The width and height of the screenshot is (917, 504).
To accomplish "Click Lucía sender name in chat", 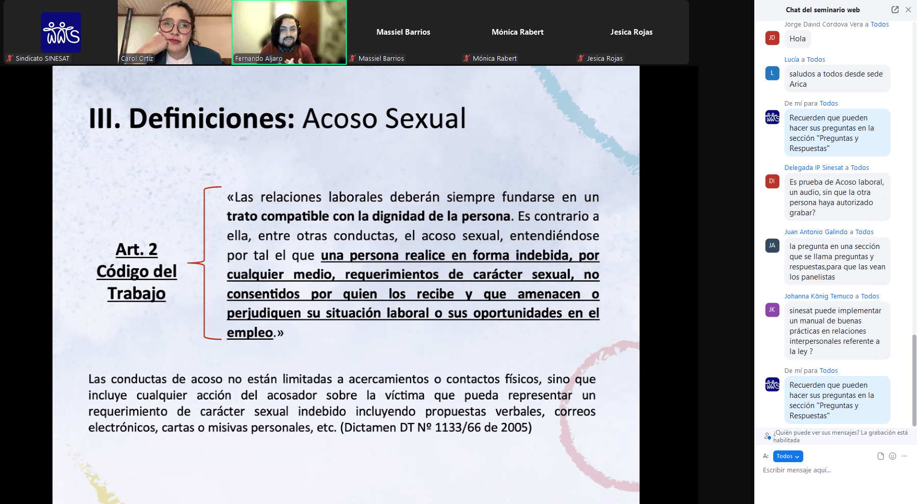I will [792, 60].
